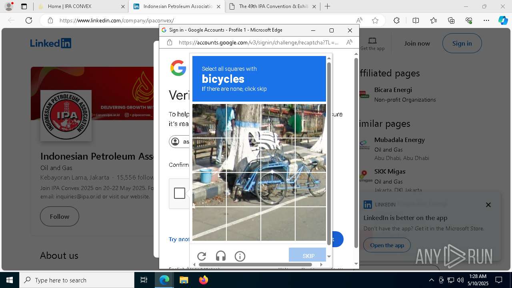Open the reCAPTCHA help info icon
Image resolution: width=512 pixels, height=288 pixels.
(240, 256)
